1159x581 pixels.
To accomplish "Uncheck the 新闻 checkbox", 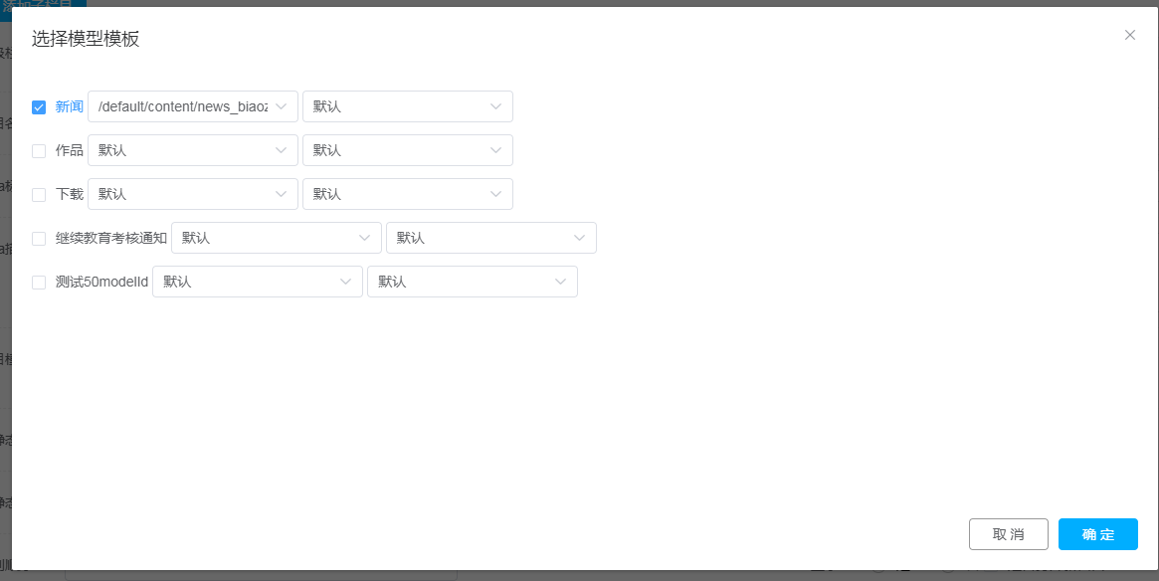I will (x=39, y=107).
